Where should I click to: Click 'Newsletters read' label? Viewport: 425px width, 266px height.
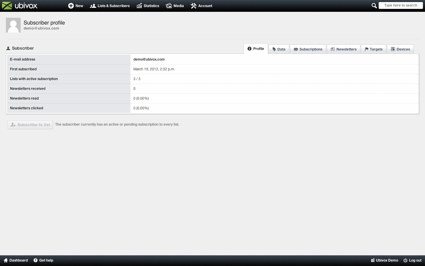click(24, 98)
